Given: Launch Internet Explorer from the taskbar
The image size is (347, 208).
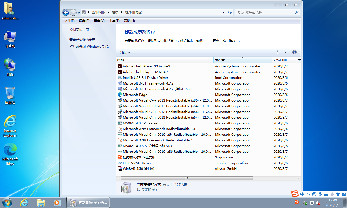Looking at the screenshot, I should tap(24, 203).
